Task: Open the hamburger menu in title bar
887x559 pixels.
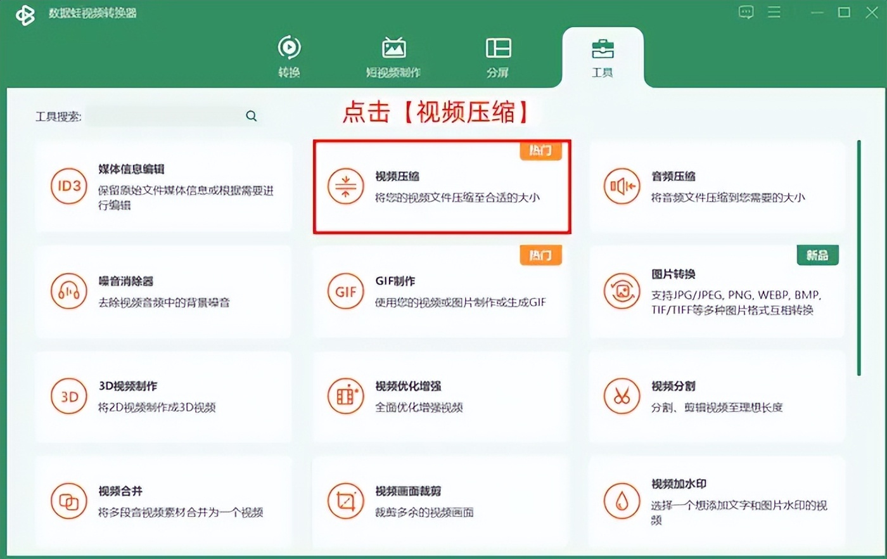Action: (774, 12)
